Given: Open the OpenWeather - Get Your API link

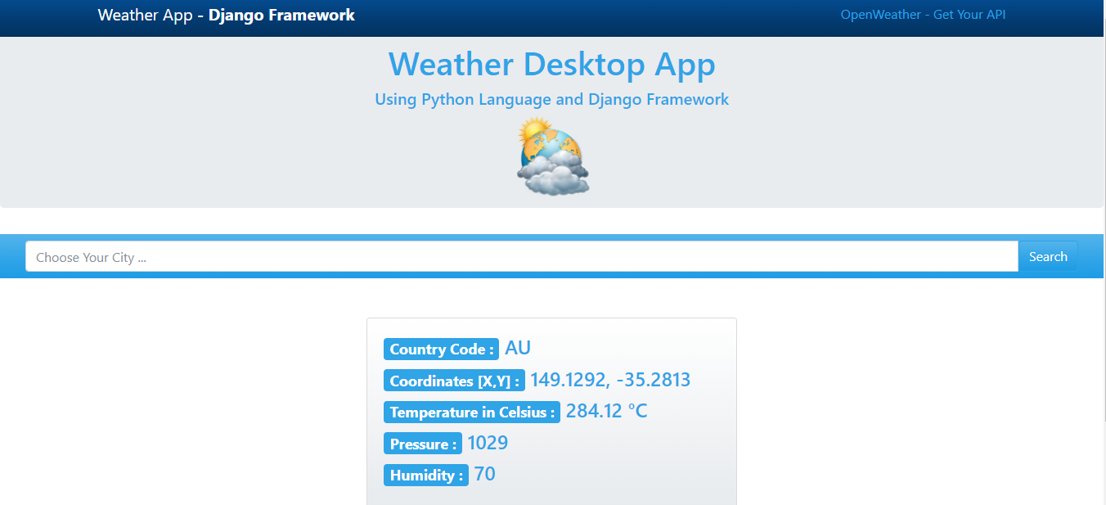Looking at the screenshot, I should 923,15.
